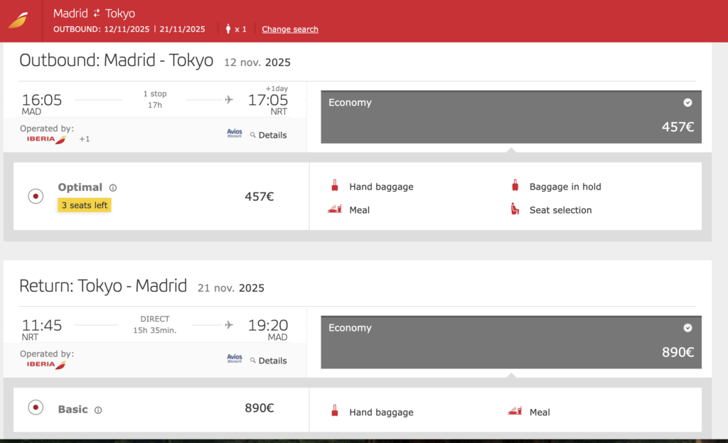Image resolution: width=728 pixels, height=443 pixels.
Task: Click the outbound Hand baggage icon
Action: pos(334,186)
